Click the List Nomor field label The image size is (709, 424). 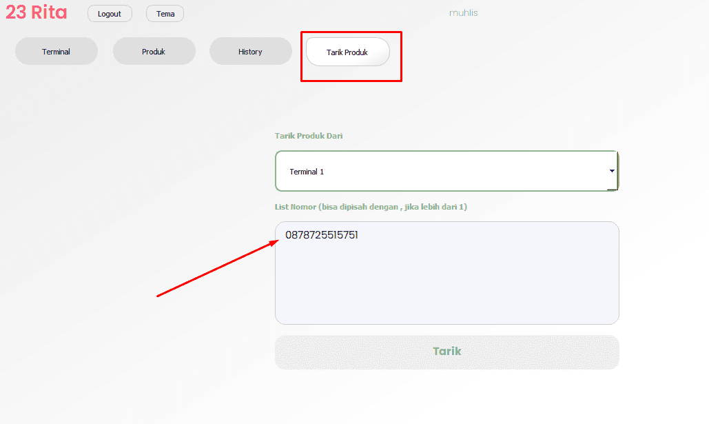click(371, 207)
